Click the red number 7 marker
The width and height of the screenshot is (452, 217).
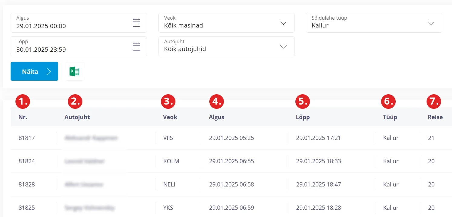[x=434, y=102]
